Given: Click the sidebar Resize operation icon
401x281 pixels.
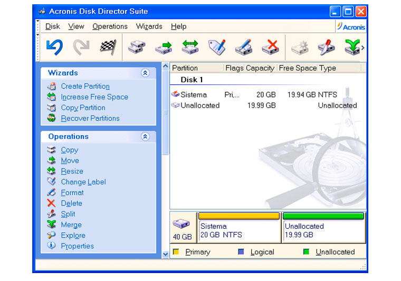Looking at the screenshot, I should click(x=51, y=171).
